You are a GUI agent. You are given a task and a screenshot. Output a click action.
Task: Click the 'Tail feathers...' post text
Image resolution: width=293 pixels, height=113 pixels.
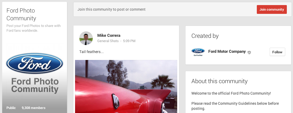pos(91,52)
